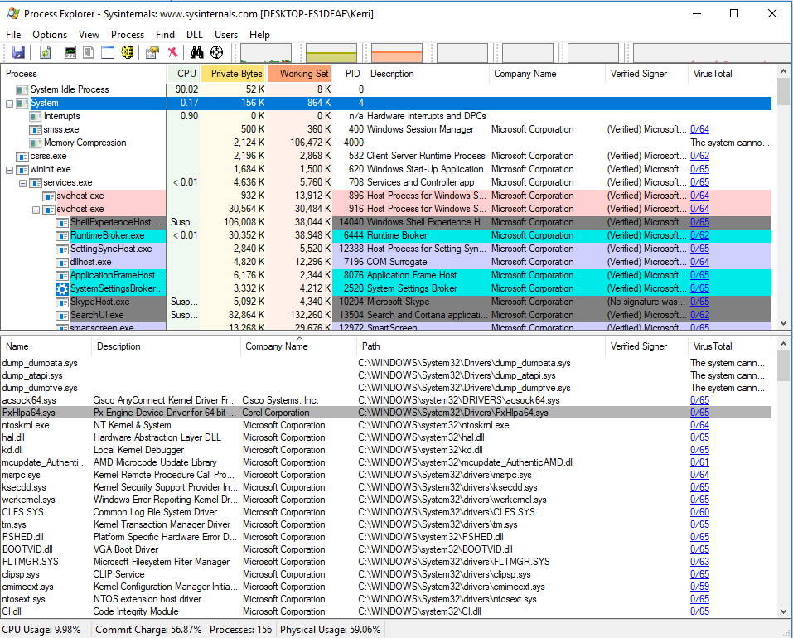Open the Options menu
Screen dimensions: 793x638
50,35
